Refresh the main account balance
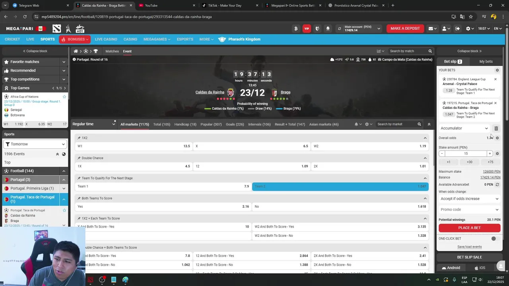Image resolution: width=509 pixels, height=286 pixels. point(339,29)
